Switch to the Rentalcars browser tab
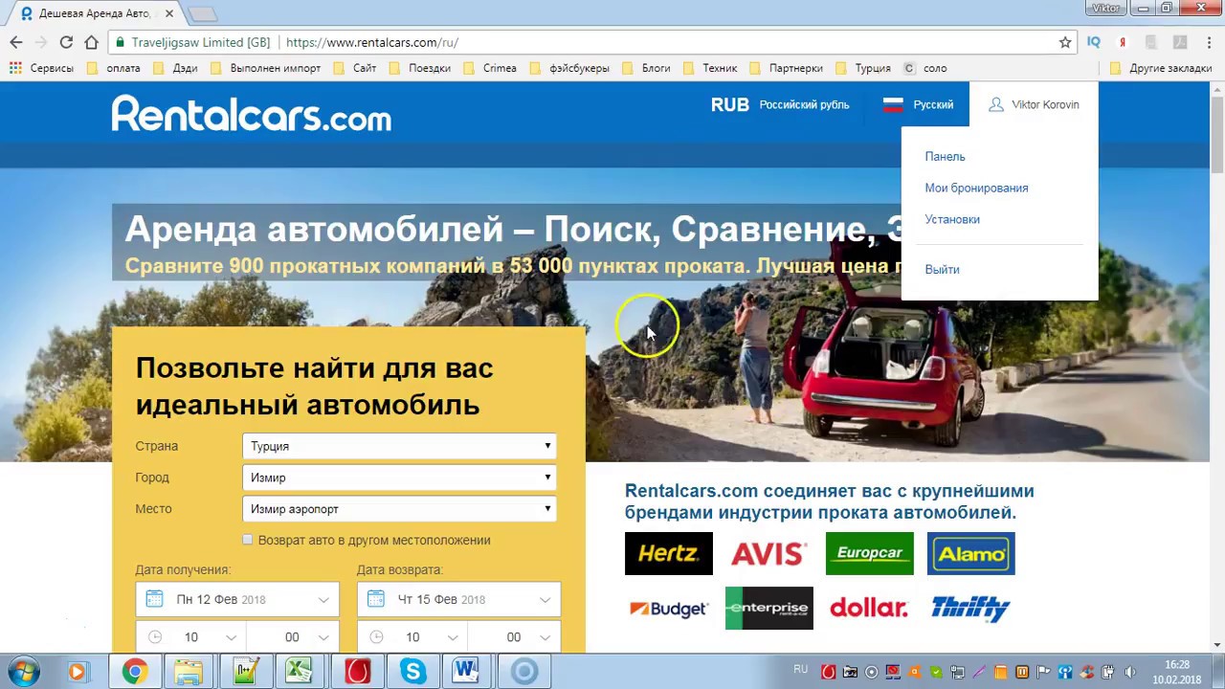This screenshot has width=1225, height=689. (x=94, y=13)
